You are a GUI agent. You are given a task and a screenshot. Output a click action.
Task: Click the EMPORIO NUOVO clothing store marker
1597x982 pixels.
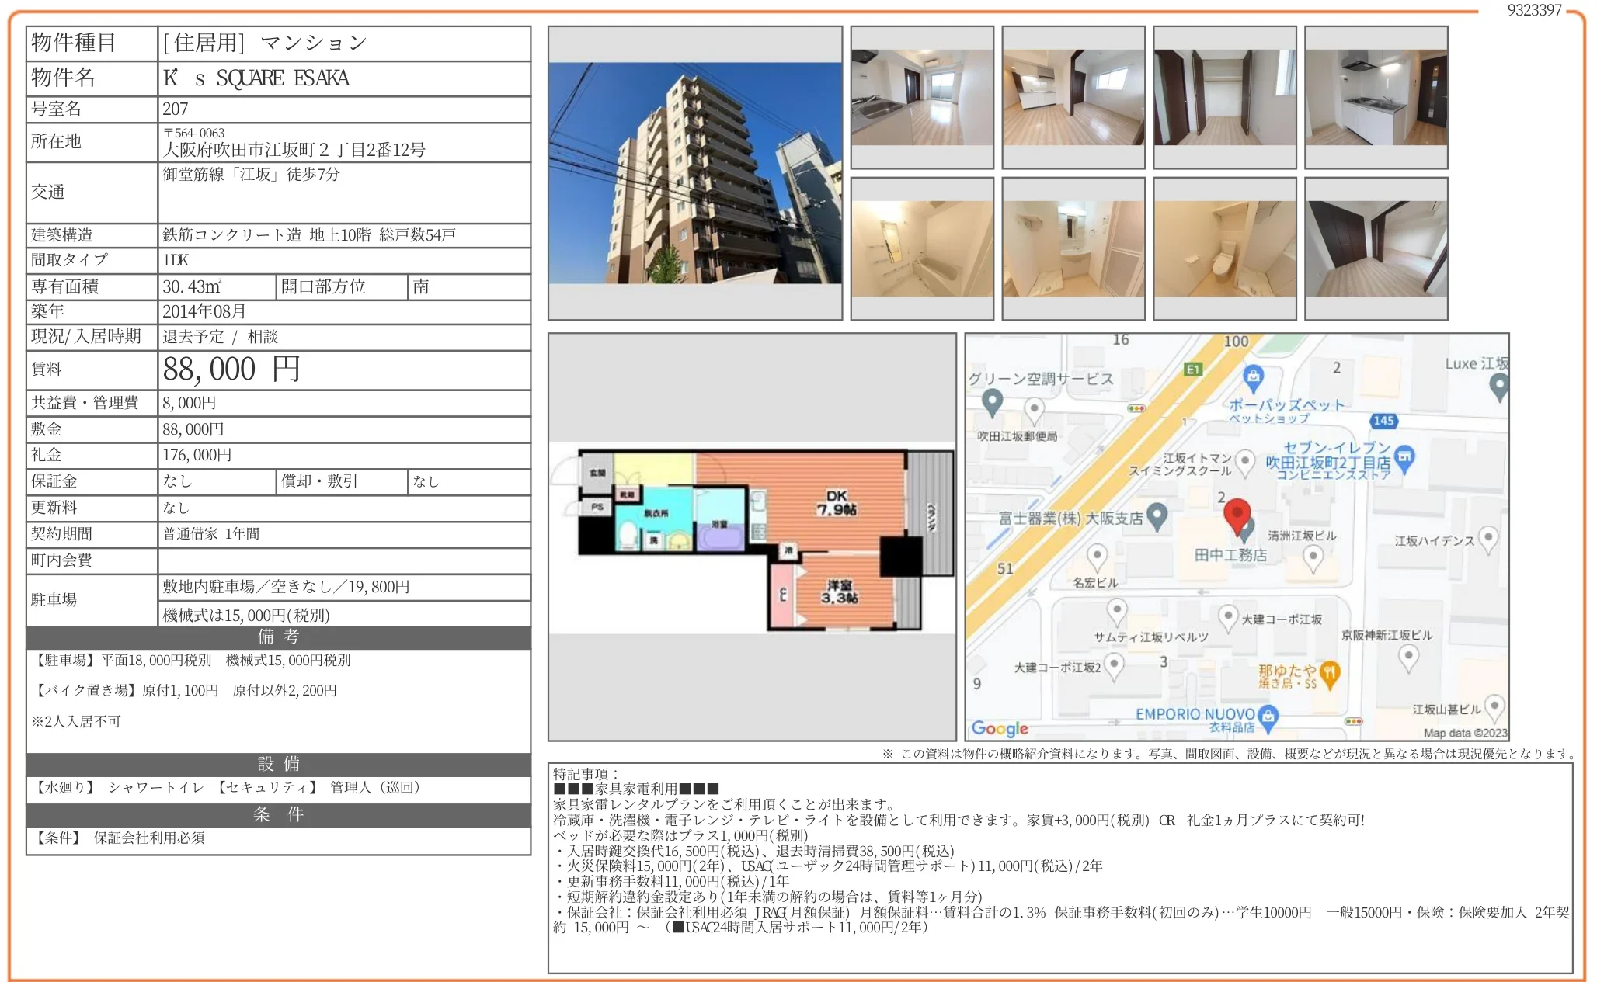click(x=1268, y=717)
